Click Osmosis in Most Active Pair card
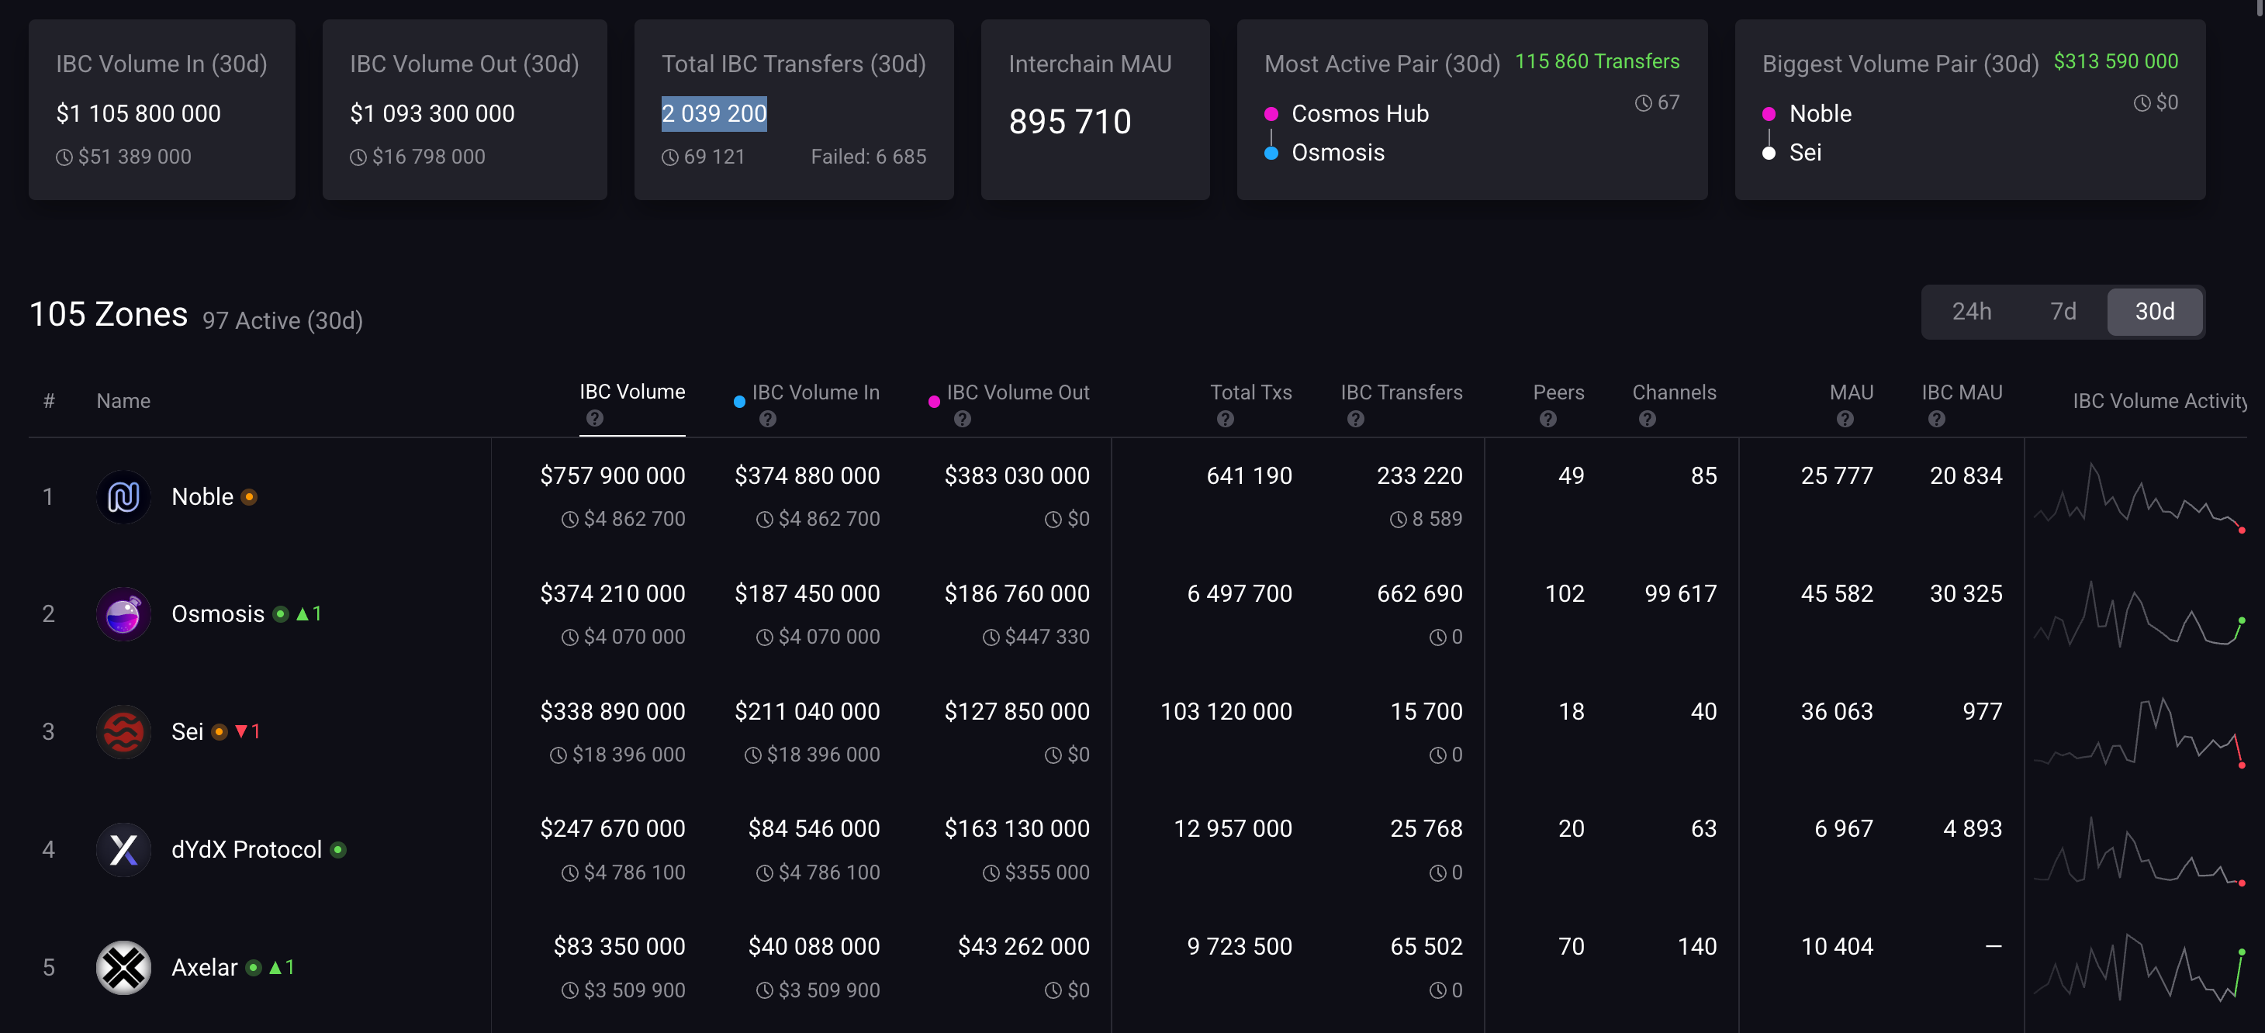Image resolution: width=2265 pixels, height=1033 pixels. (1337, 152)
